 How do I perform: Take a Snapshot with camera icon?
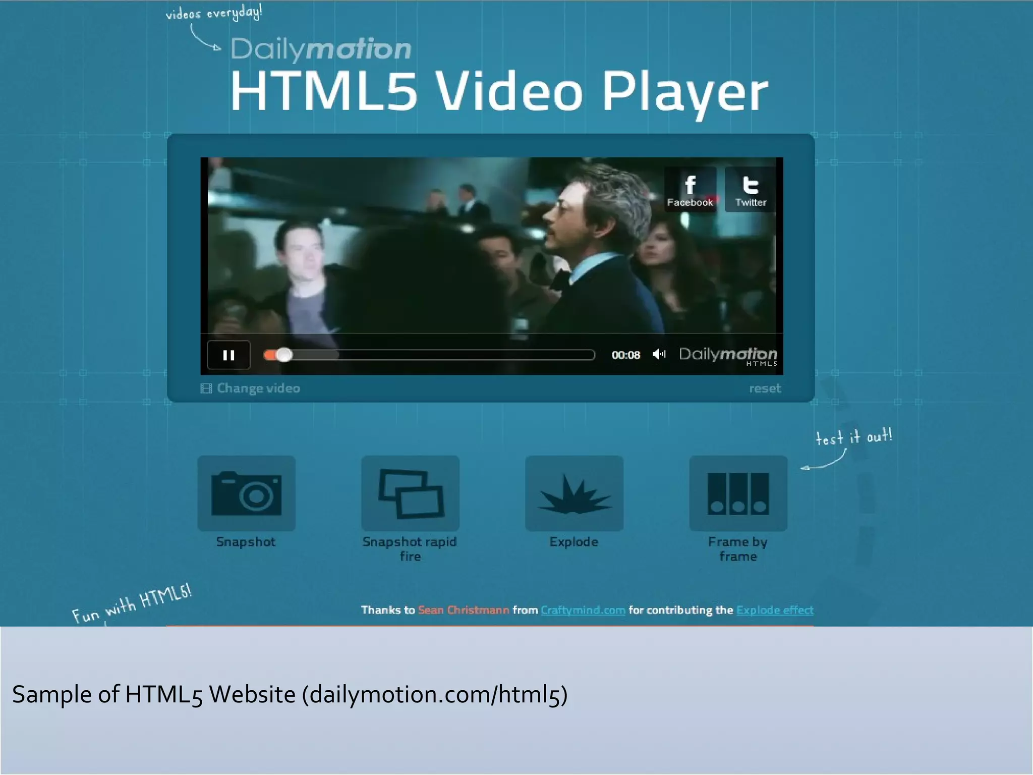246,493
